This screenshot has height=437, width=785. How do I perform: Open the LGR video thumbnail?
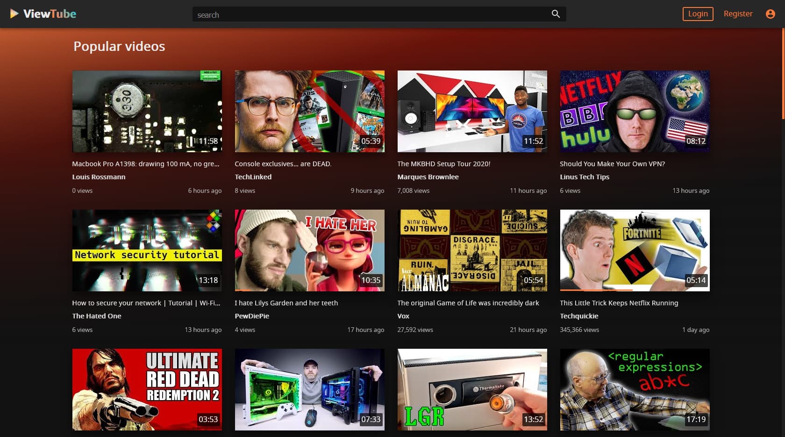[x=472, y=389]
